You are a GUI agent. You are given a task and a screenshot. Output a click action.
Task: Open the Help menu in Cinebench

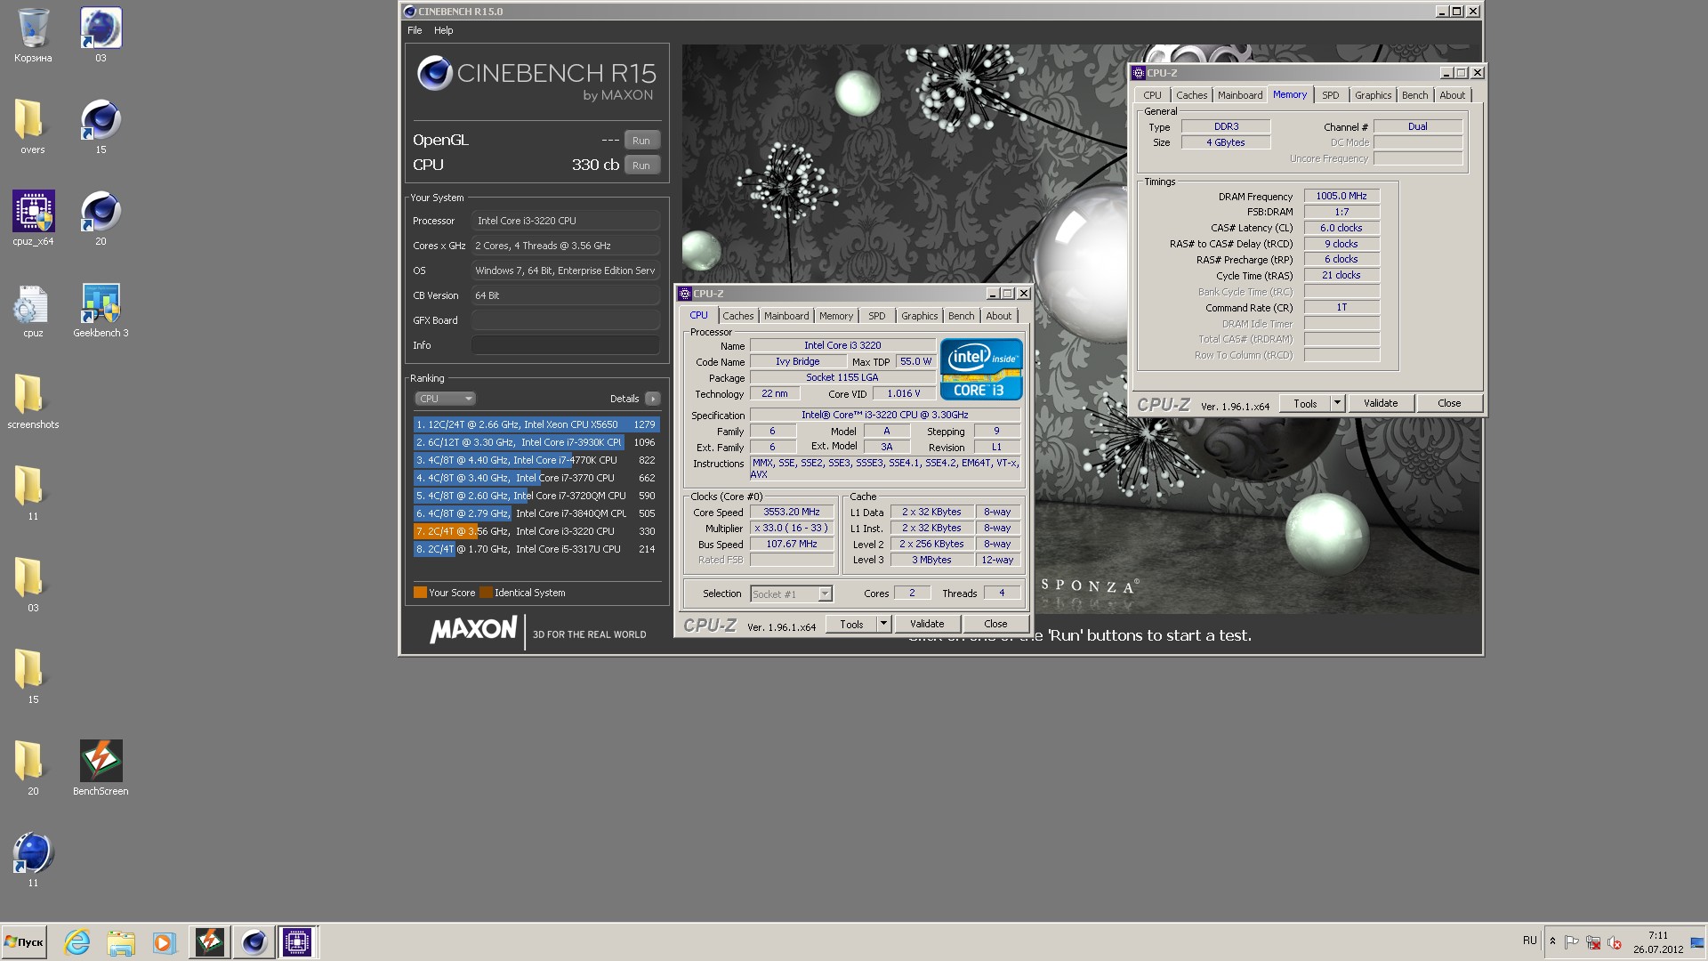point(443,30)
